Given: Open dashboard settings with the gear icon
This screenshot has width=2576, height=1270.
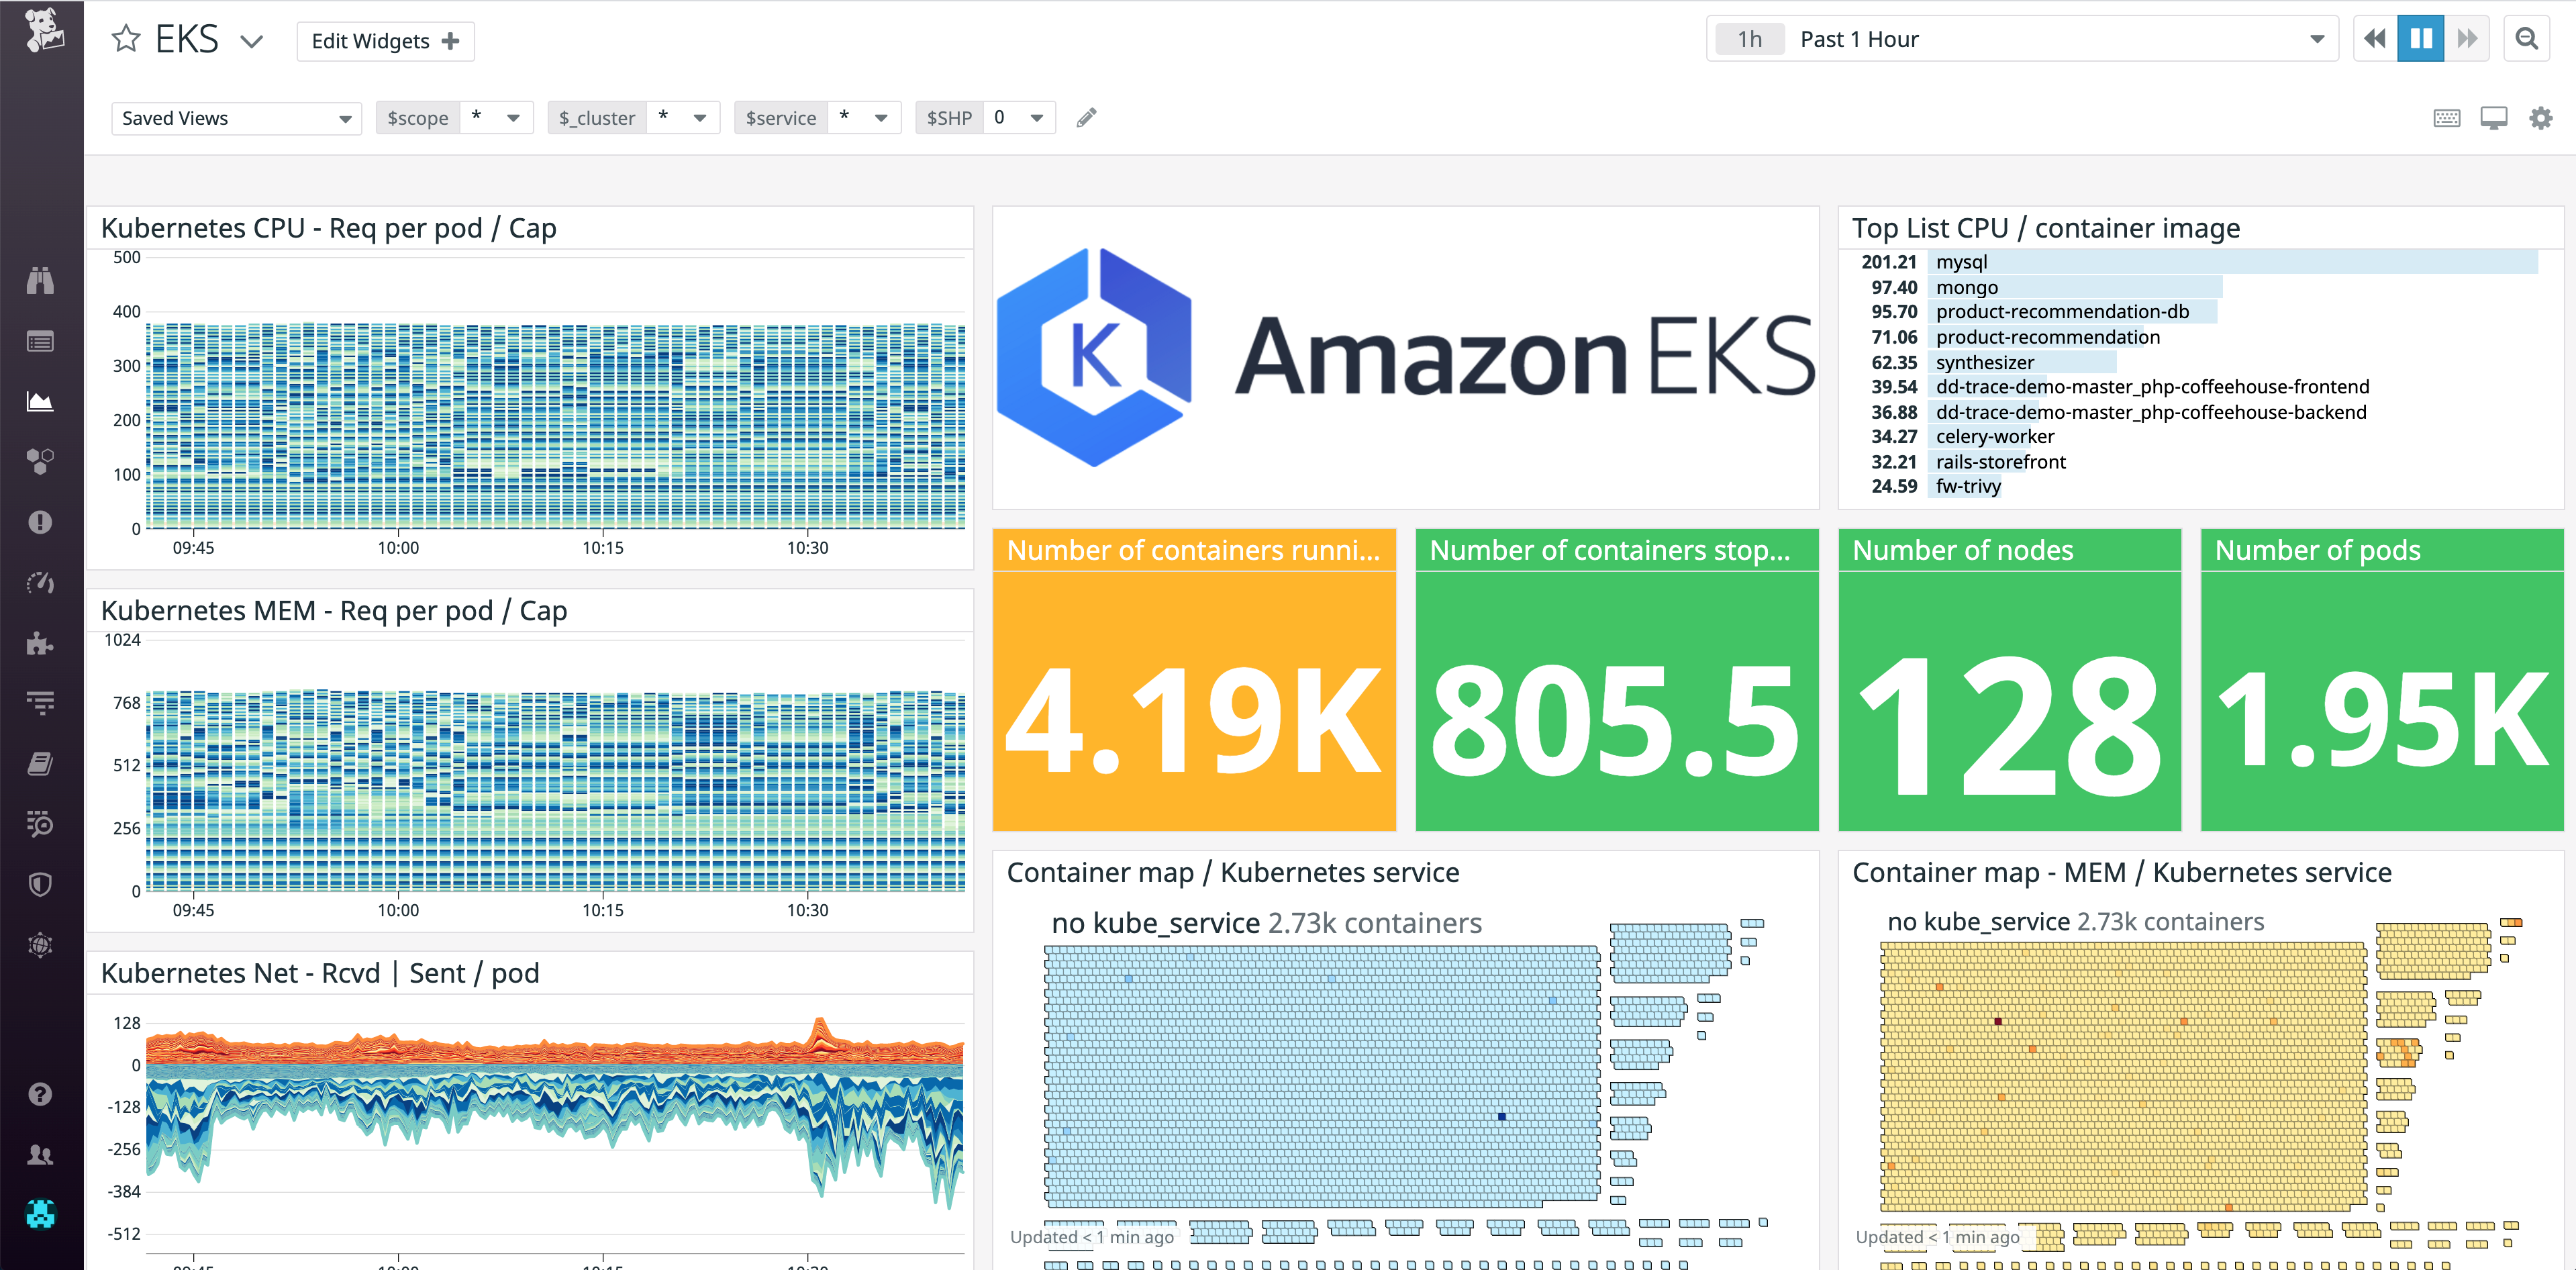Looking at the screenshot, I should click(x=2541, y=117).
